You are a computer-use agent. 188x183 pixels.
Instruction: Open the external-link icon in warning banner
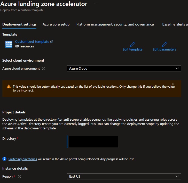(x=173, y=84)
